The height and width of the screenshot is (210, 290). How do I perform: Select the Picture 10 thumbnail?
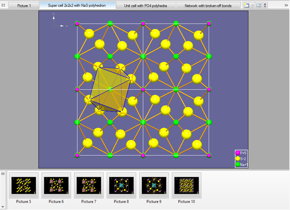186,185
